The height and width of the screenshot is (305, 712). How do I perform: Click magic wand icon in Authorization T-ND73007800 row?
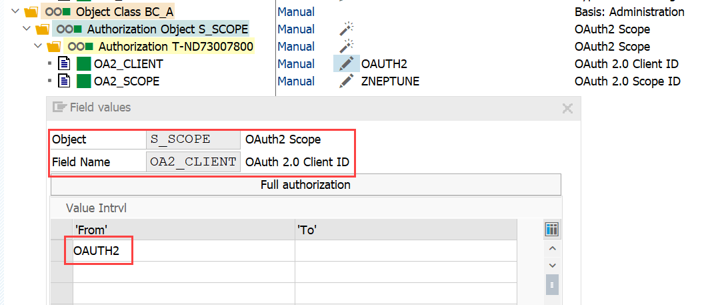347,46
